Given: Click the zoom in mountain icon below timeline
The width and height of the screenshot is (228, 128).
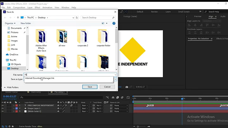Looking at the screenshot, I should pyautogui.click(x=149, y=126).
